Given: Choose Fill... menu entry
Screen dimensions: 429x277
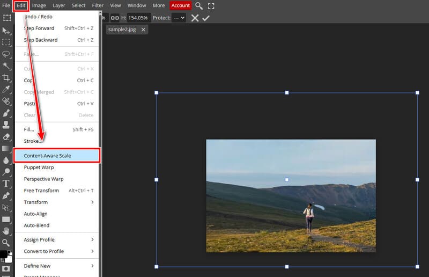Looking at the screenshot, I should [x=57, y=129].
